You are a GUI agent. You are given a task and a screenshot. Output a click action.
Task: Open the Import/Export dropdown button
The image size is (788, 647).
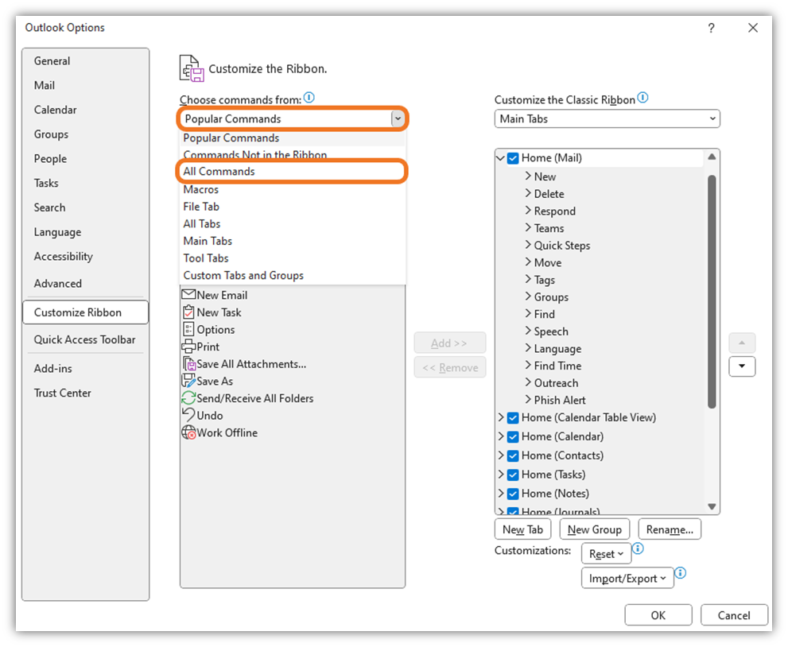tap(627, 578)
